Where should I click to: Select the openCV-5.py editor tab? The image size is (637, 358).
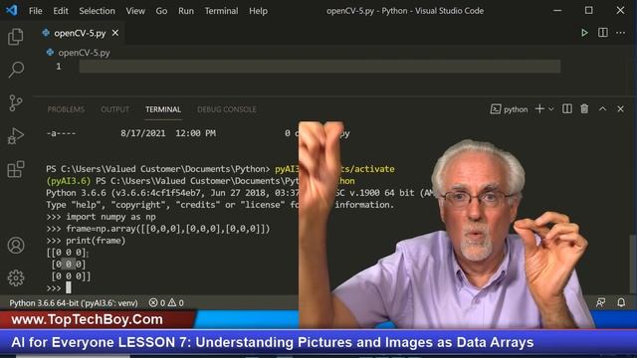[x=80, y=33]
